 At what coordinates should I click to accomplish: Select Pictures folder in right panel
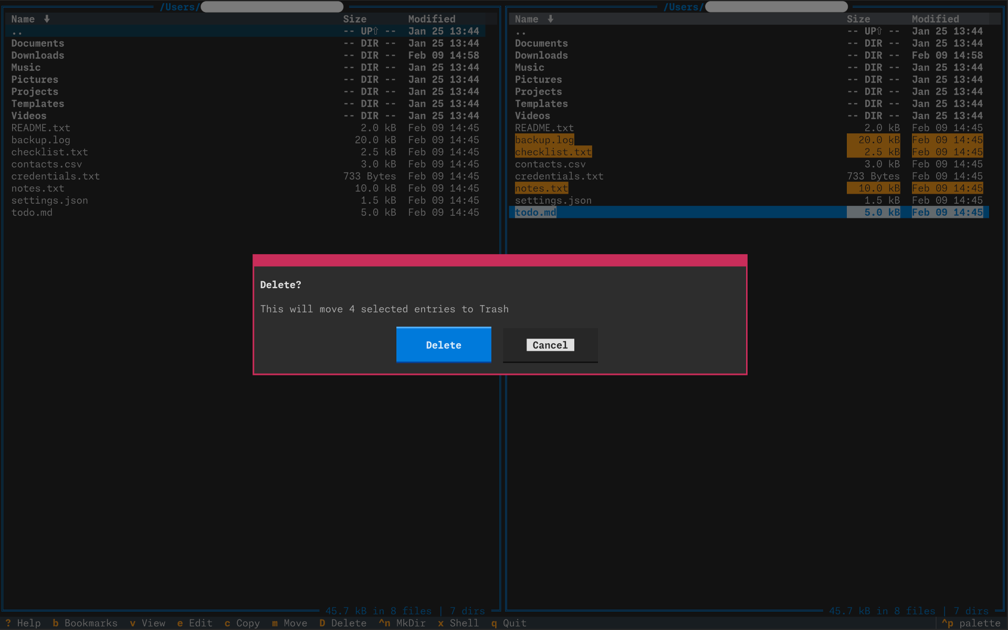click(x=749, y=79)
